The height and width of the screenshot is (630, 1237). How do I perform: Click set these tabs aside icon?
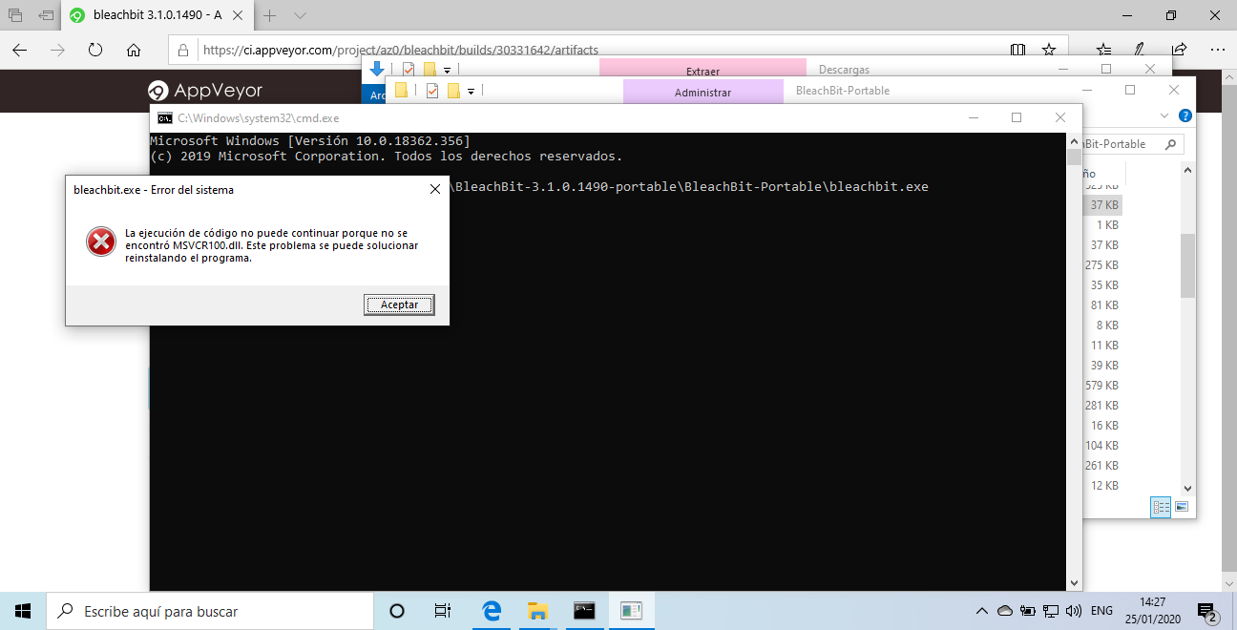click(x=46, y=15)
